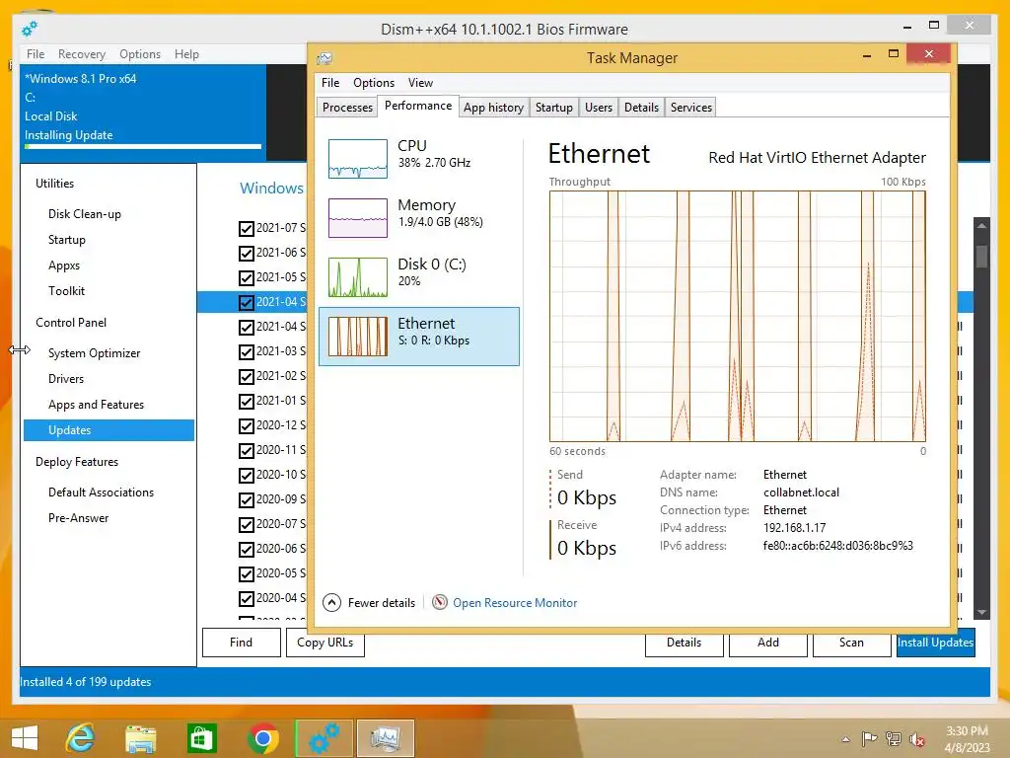Click the muted volume tray icon

(917, 739)
